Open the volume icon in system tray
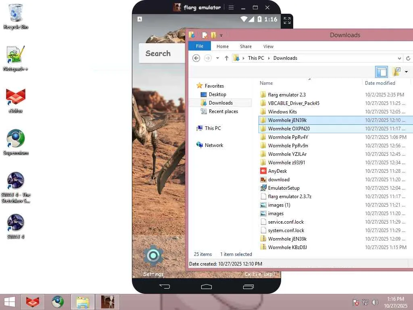The width and height of the screenshot is (413, 310). [x=375, y=302]
